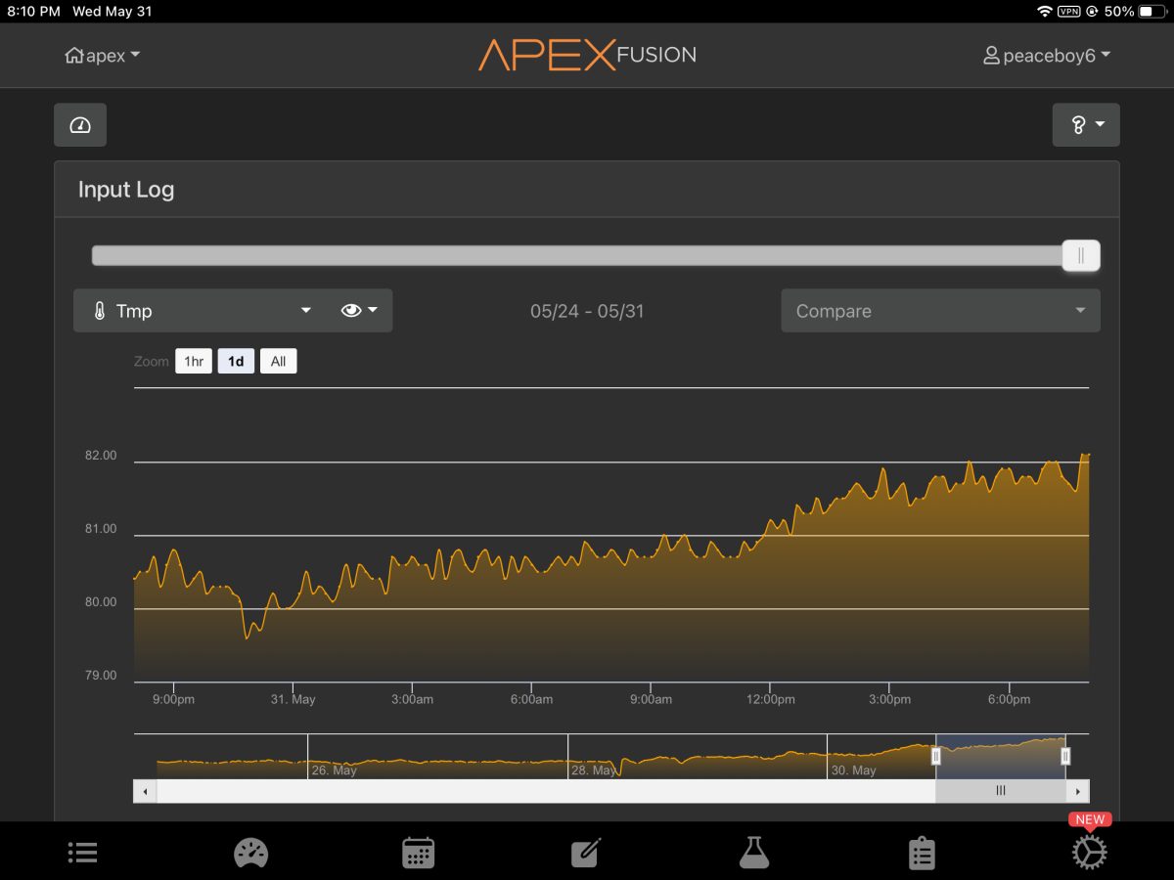The height and width of the screenshot is (880, 1174).
Task: Open the list view bottom tab
Action: coord(83,853)
